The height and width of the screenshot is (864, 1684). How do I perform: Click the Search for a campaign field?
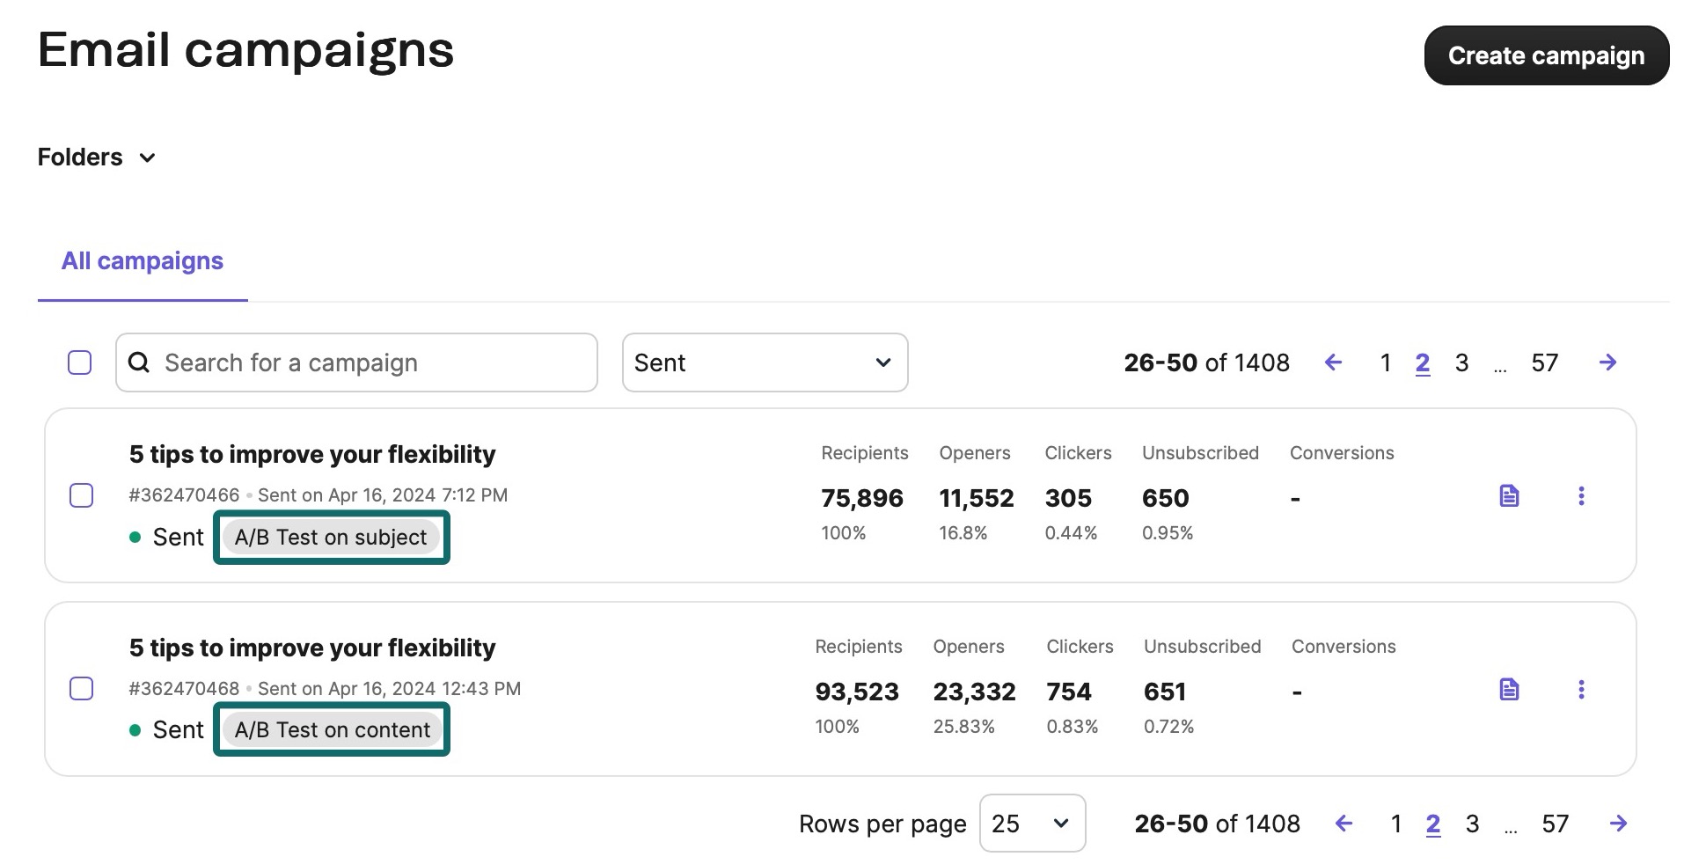pyautogui.click(x=356, y=362)
